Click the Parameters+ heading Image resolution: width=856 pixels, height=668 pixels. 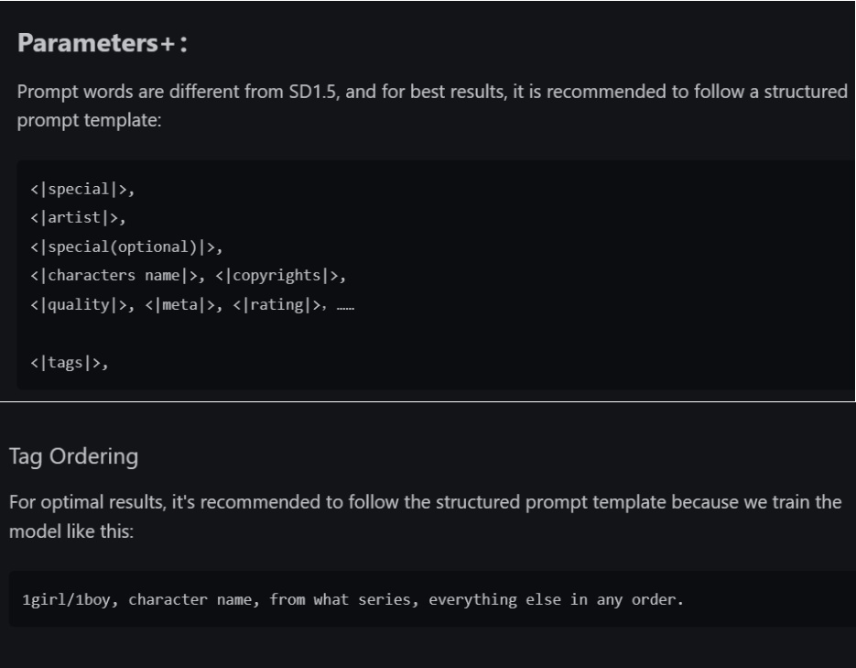point(103,43)
